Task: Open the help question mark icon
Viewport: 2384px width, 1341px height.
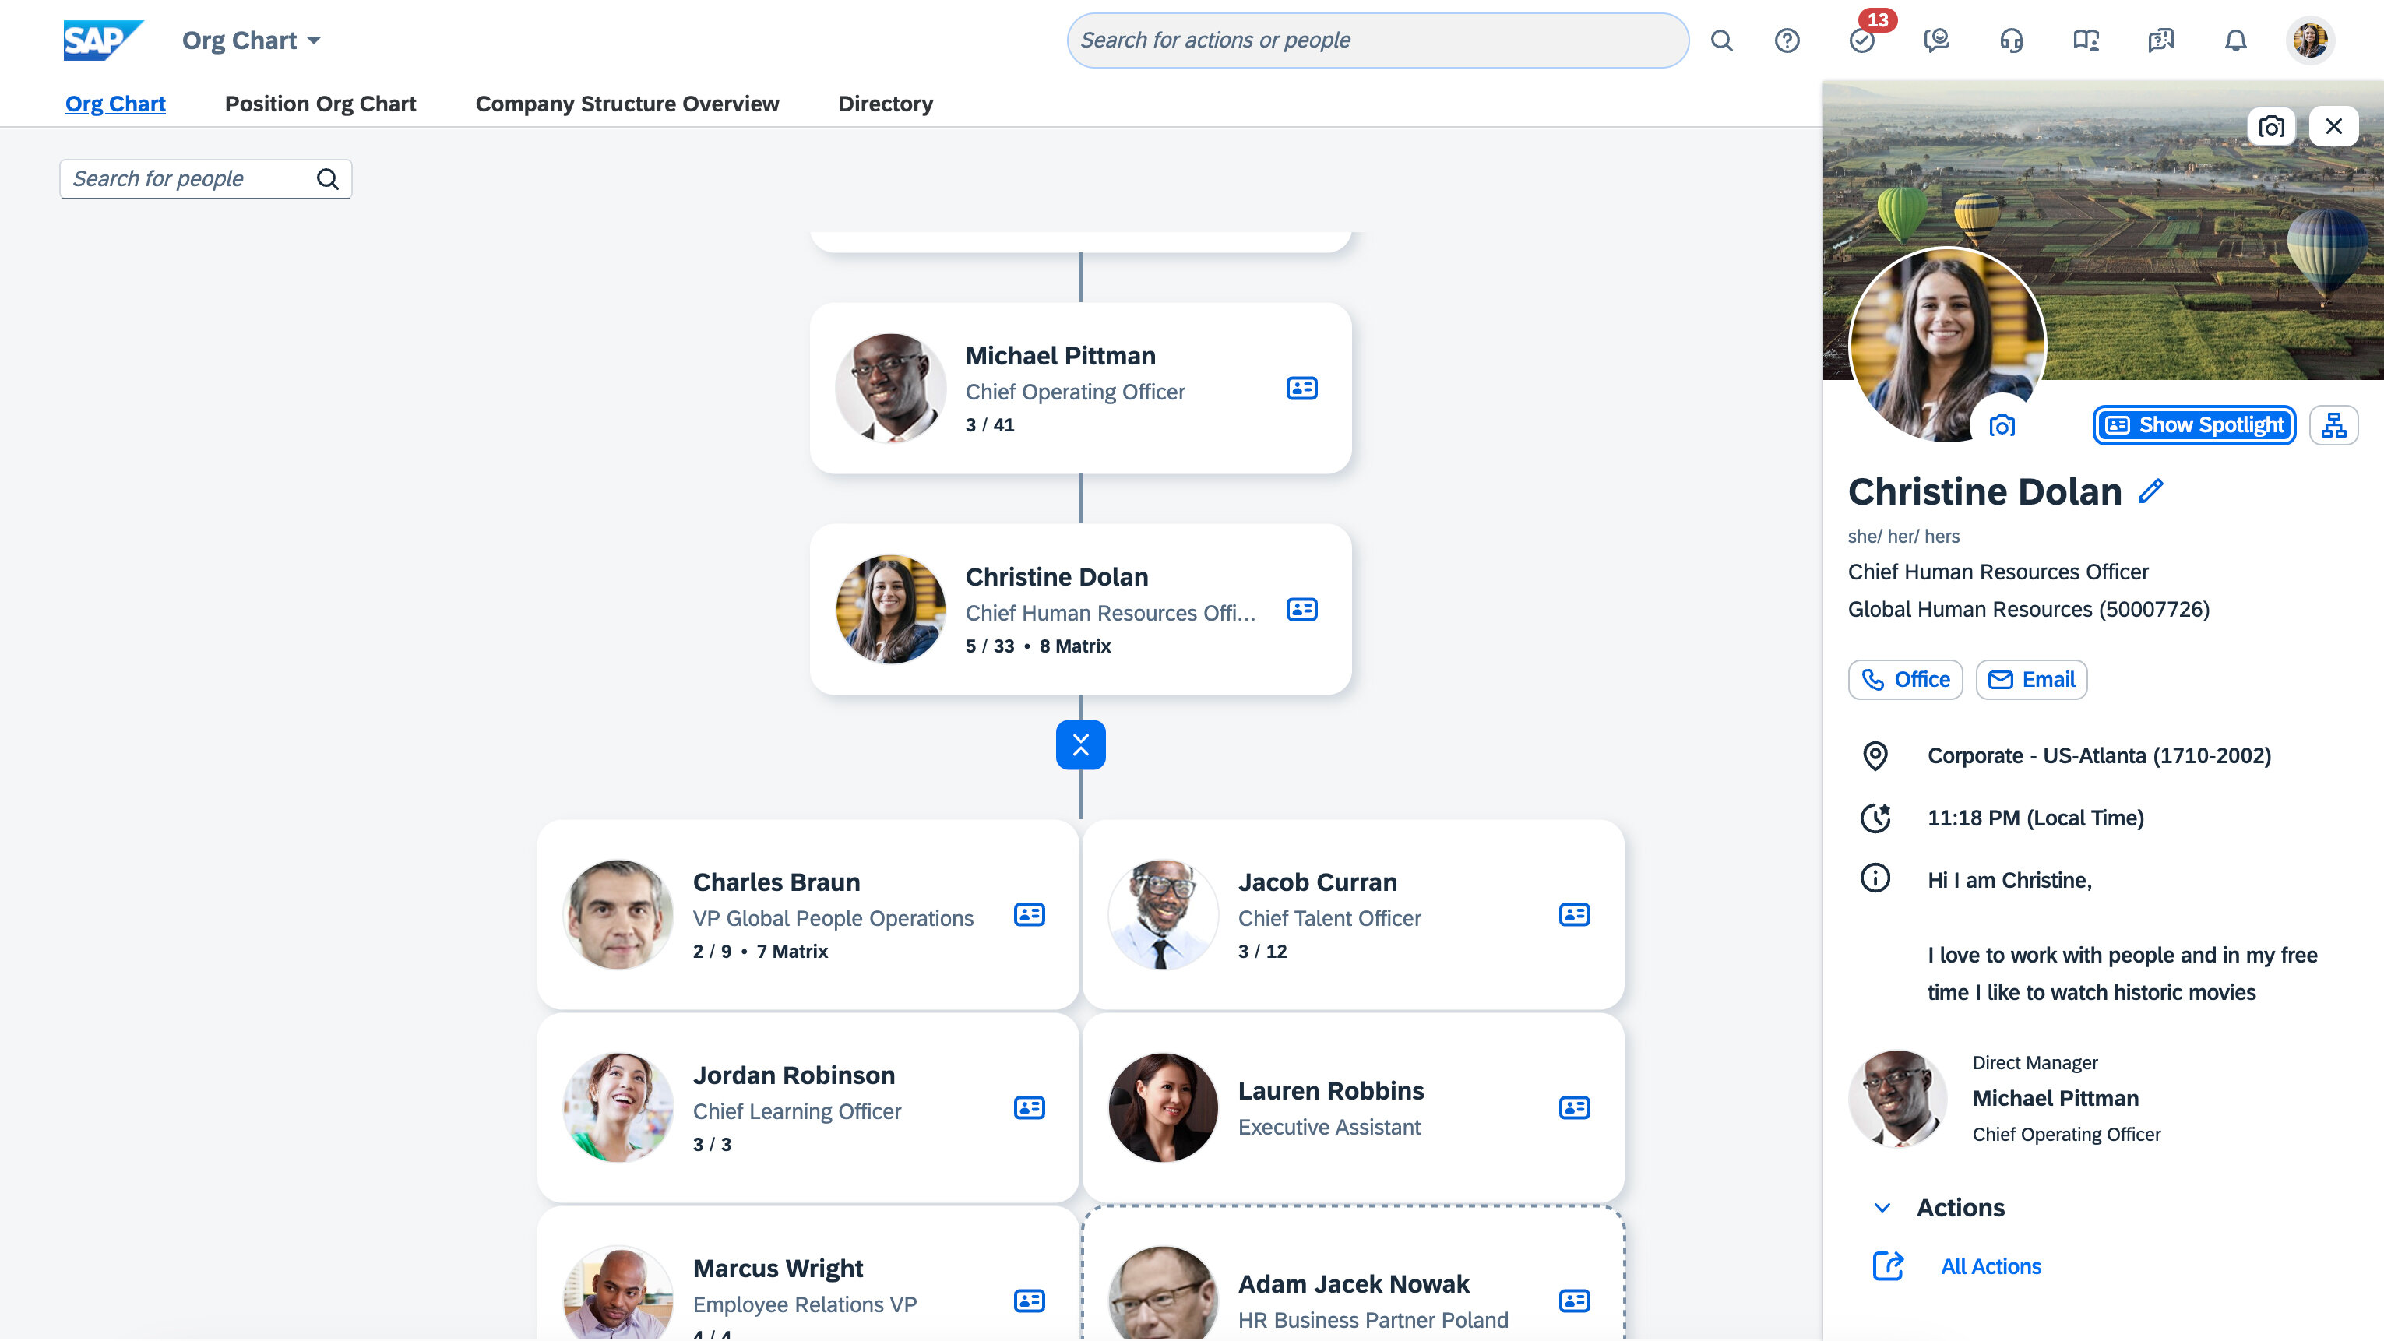Action: [x=1787, y=40]
